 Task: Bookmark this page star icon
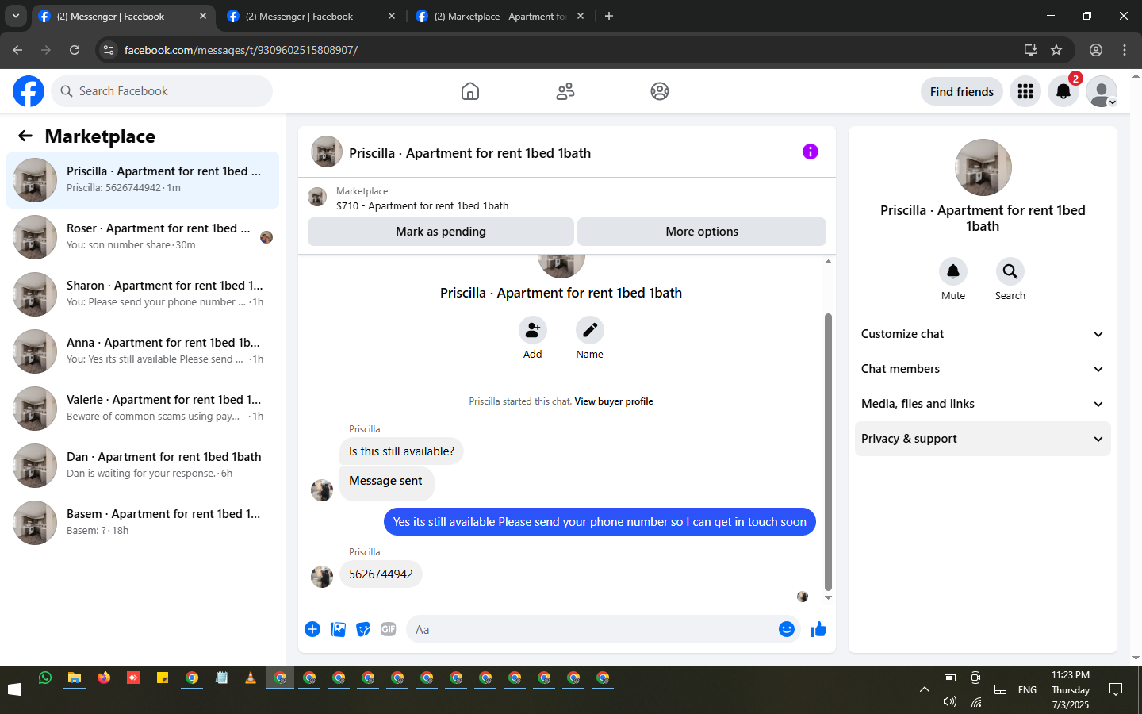point(1056,50)
